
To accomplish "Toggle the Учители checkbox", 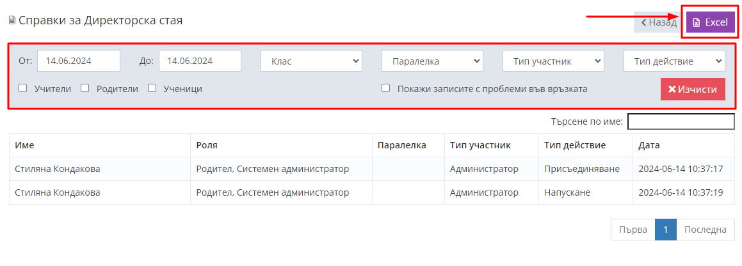I will pos(22,88).
